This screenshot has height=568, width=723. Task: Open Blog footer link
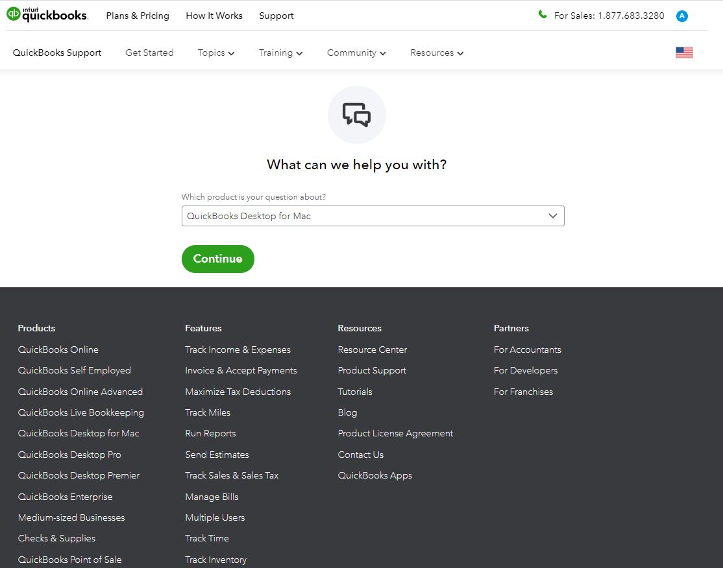click(347, 413)
